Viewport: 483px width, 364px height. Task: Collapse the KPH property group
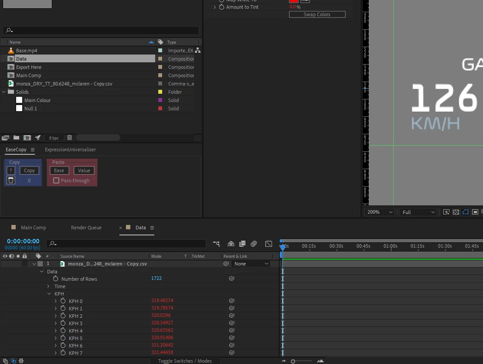(49, 293)
